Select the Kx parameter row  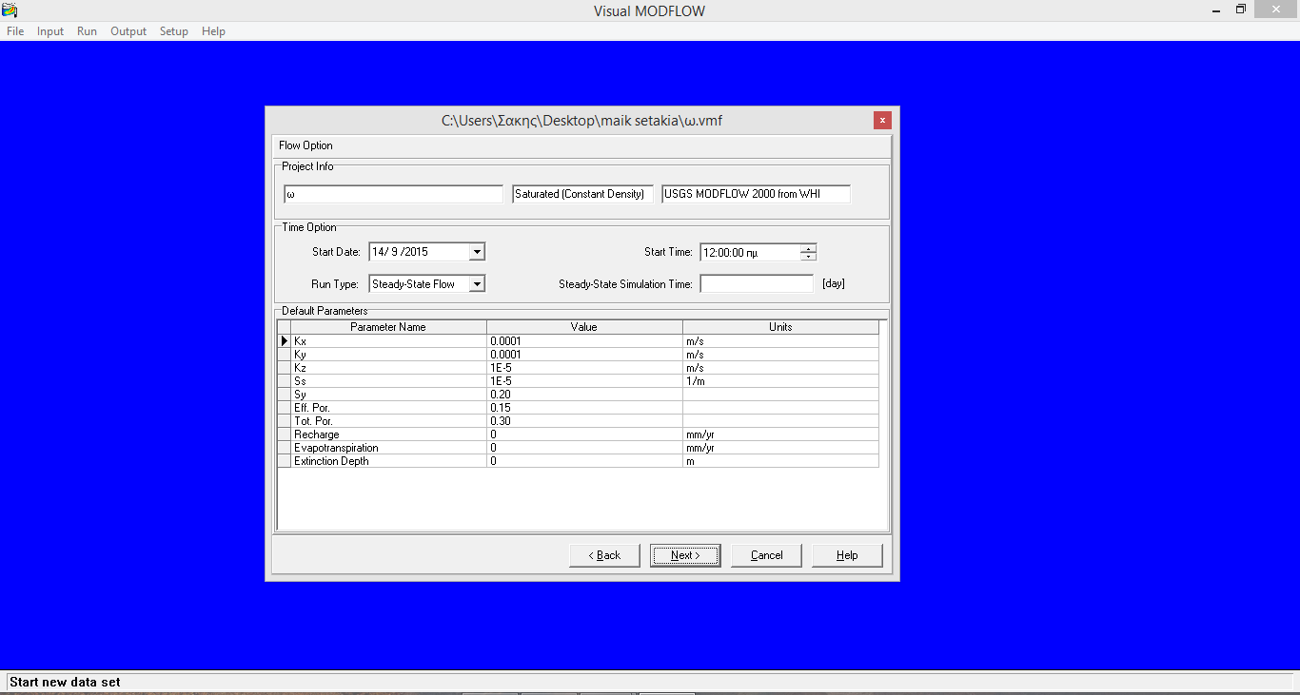(x=578, y=340)
